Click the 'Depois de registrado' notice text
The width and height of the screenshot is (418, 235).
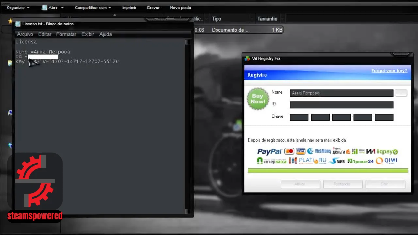click(297, 140)
